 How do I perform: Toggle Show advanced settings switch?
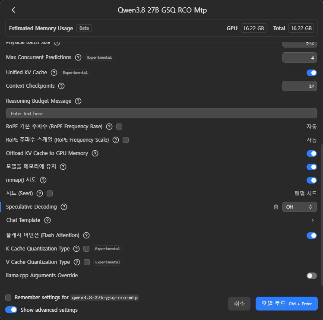tap(11, 310)
